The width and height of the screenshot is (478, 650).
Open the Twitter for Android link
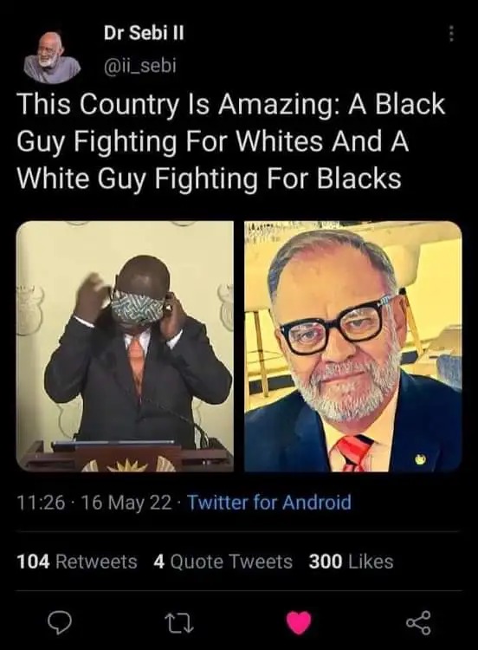coord(269,503)
